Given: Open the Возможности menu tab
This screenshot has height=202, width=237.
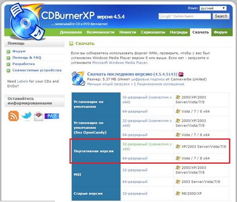Looking at the screenshot, I should tap(100, 32).
